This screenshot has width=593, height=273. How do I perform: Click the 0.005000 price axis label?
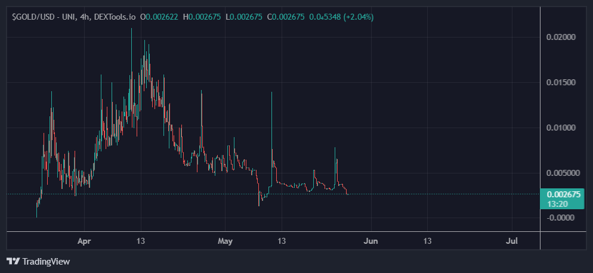(x=564, y=173)
